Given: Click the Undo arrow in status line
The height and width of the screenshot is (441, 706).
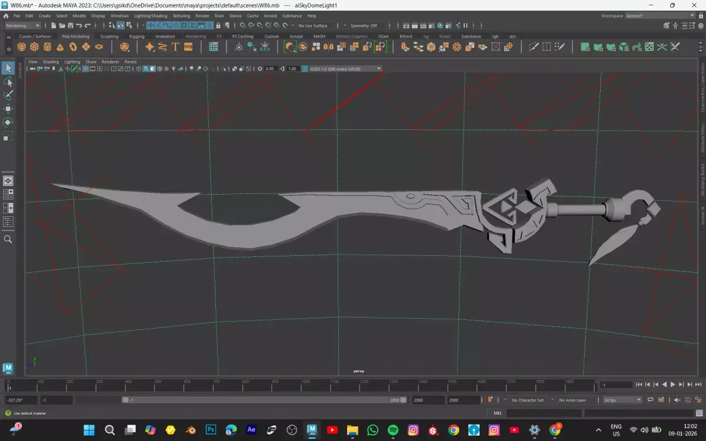Looking at the screenshot, I should (79, 26).
